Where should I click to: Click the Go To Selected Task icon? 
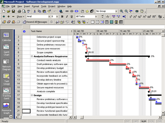[131, 11]
